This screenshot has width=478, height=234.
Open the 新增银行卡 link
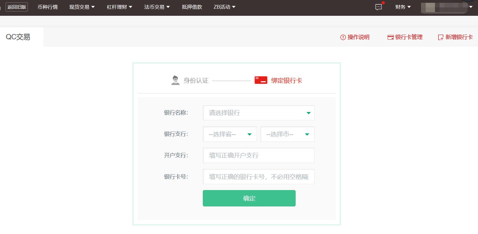[455, 37]
